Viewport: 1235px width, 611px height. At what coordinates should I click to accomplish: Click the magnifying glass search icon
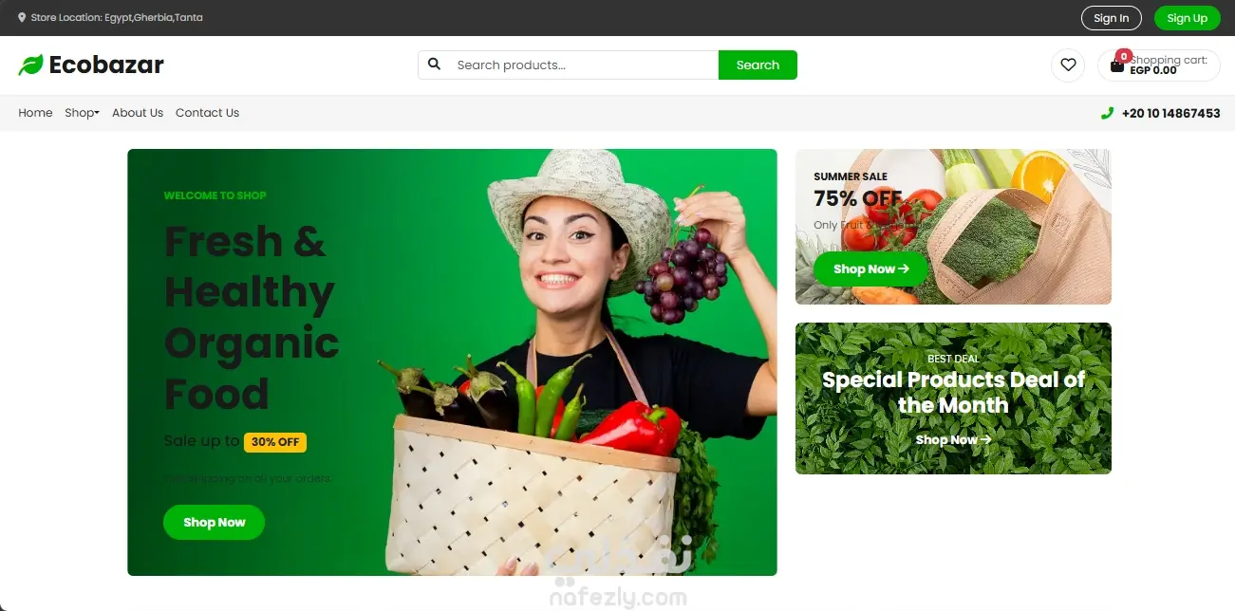434,65
